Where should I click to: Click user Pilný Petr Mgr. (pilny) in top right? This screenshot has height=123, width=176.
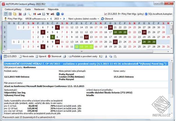click(x=131, y=14)
